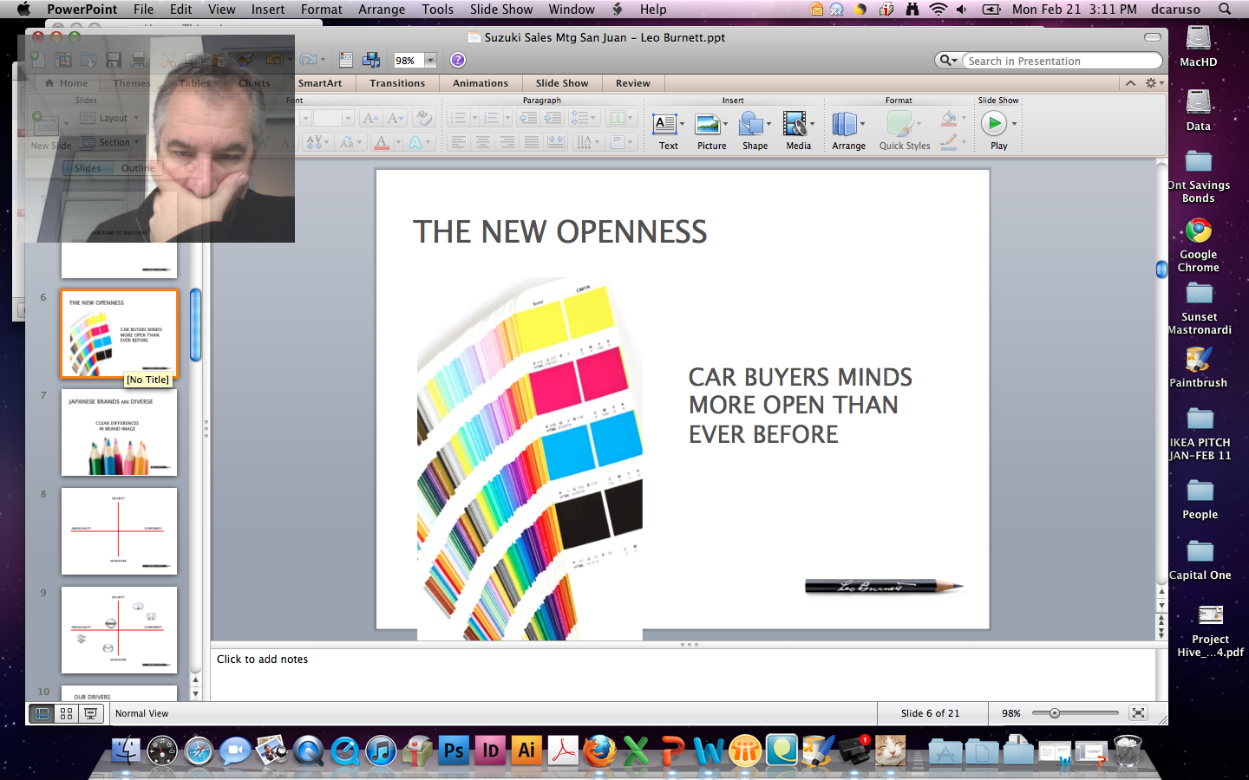Viewport: 1249px width, 780px height.
Task: Expand the ribbon gear settings menu
Action: pyautogui.click(x=1154, y=83)
